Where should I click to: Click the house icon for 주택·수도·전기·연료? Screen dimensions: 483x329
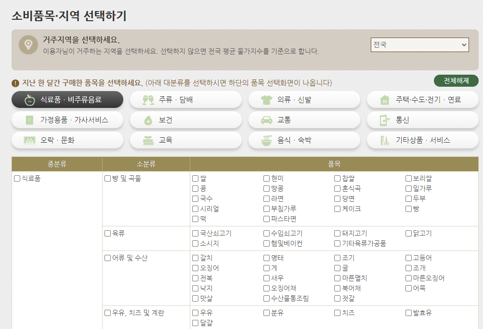tap(385, 99)
